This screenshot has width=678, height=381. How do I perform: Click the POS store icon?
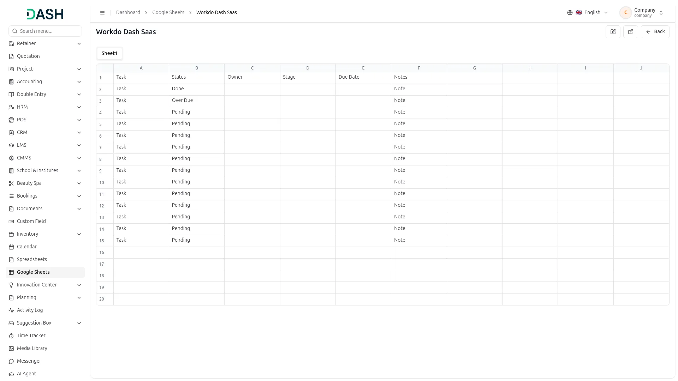11,120
